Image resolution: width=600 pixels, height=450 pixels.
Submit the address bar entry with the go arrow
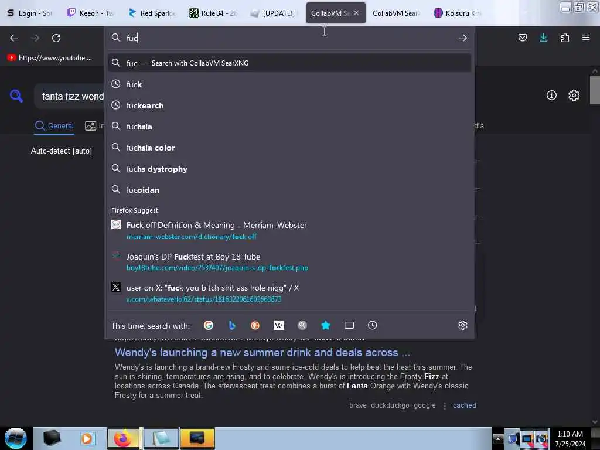tap(463, 38)
